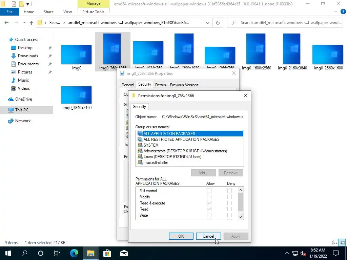
Task: Confirm permissions dialog with OK
Action: pos(181,236)
